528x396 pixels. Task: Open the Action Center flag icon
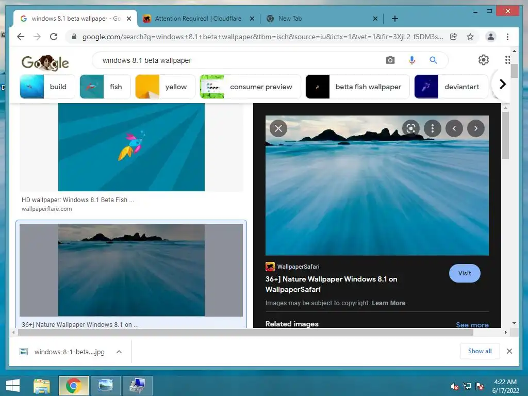[x=480, y=386]
